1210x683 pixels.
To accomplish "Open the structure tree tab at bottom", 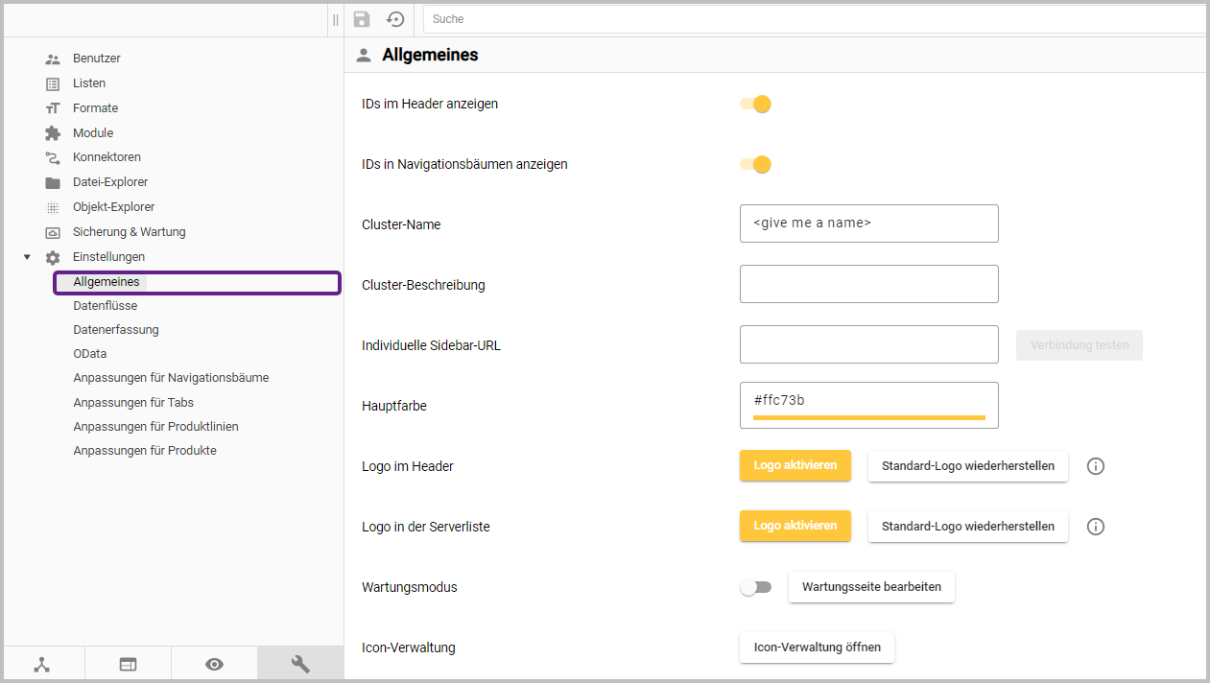I will point(42,664).
